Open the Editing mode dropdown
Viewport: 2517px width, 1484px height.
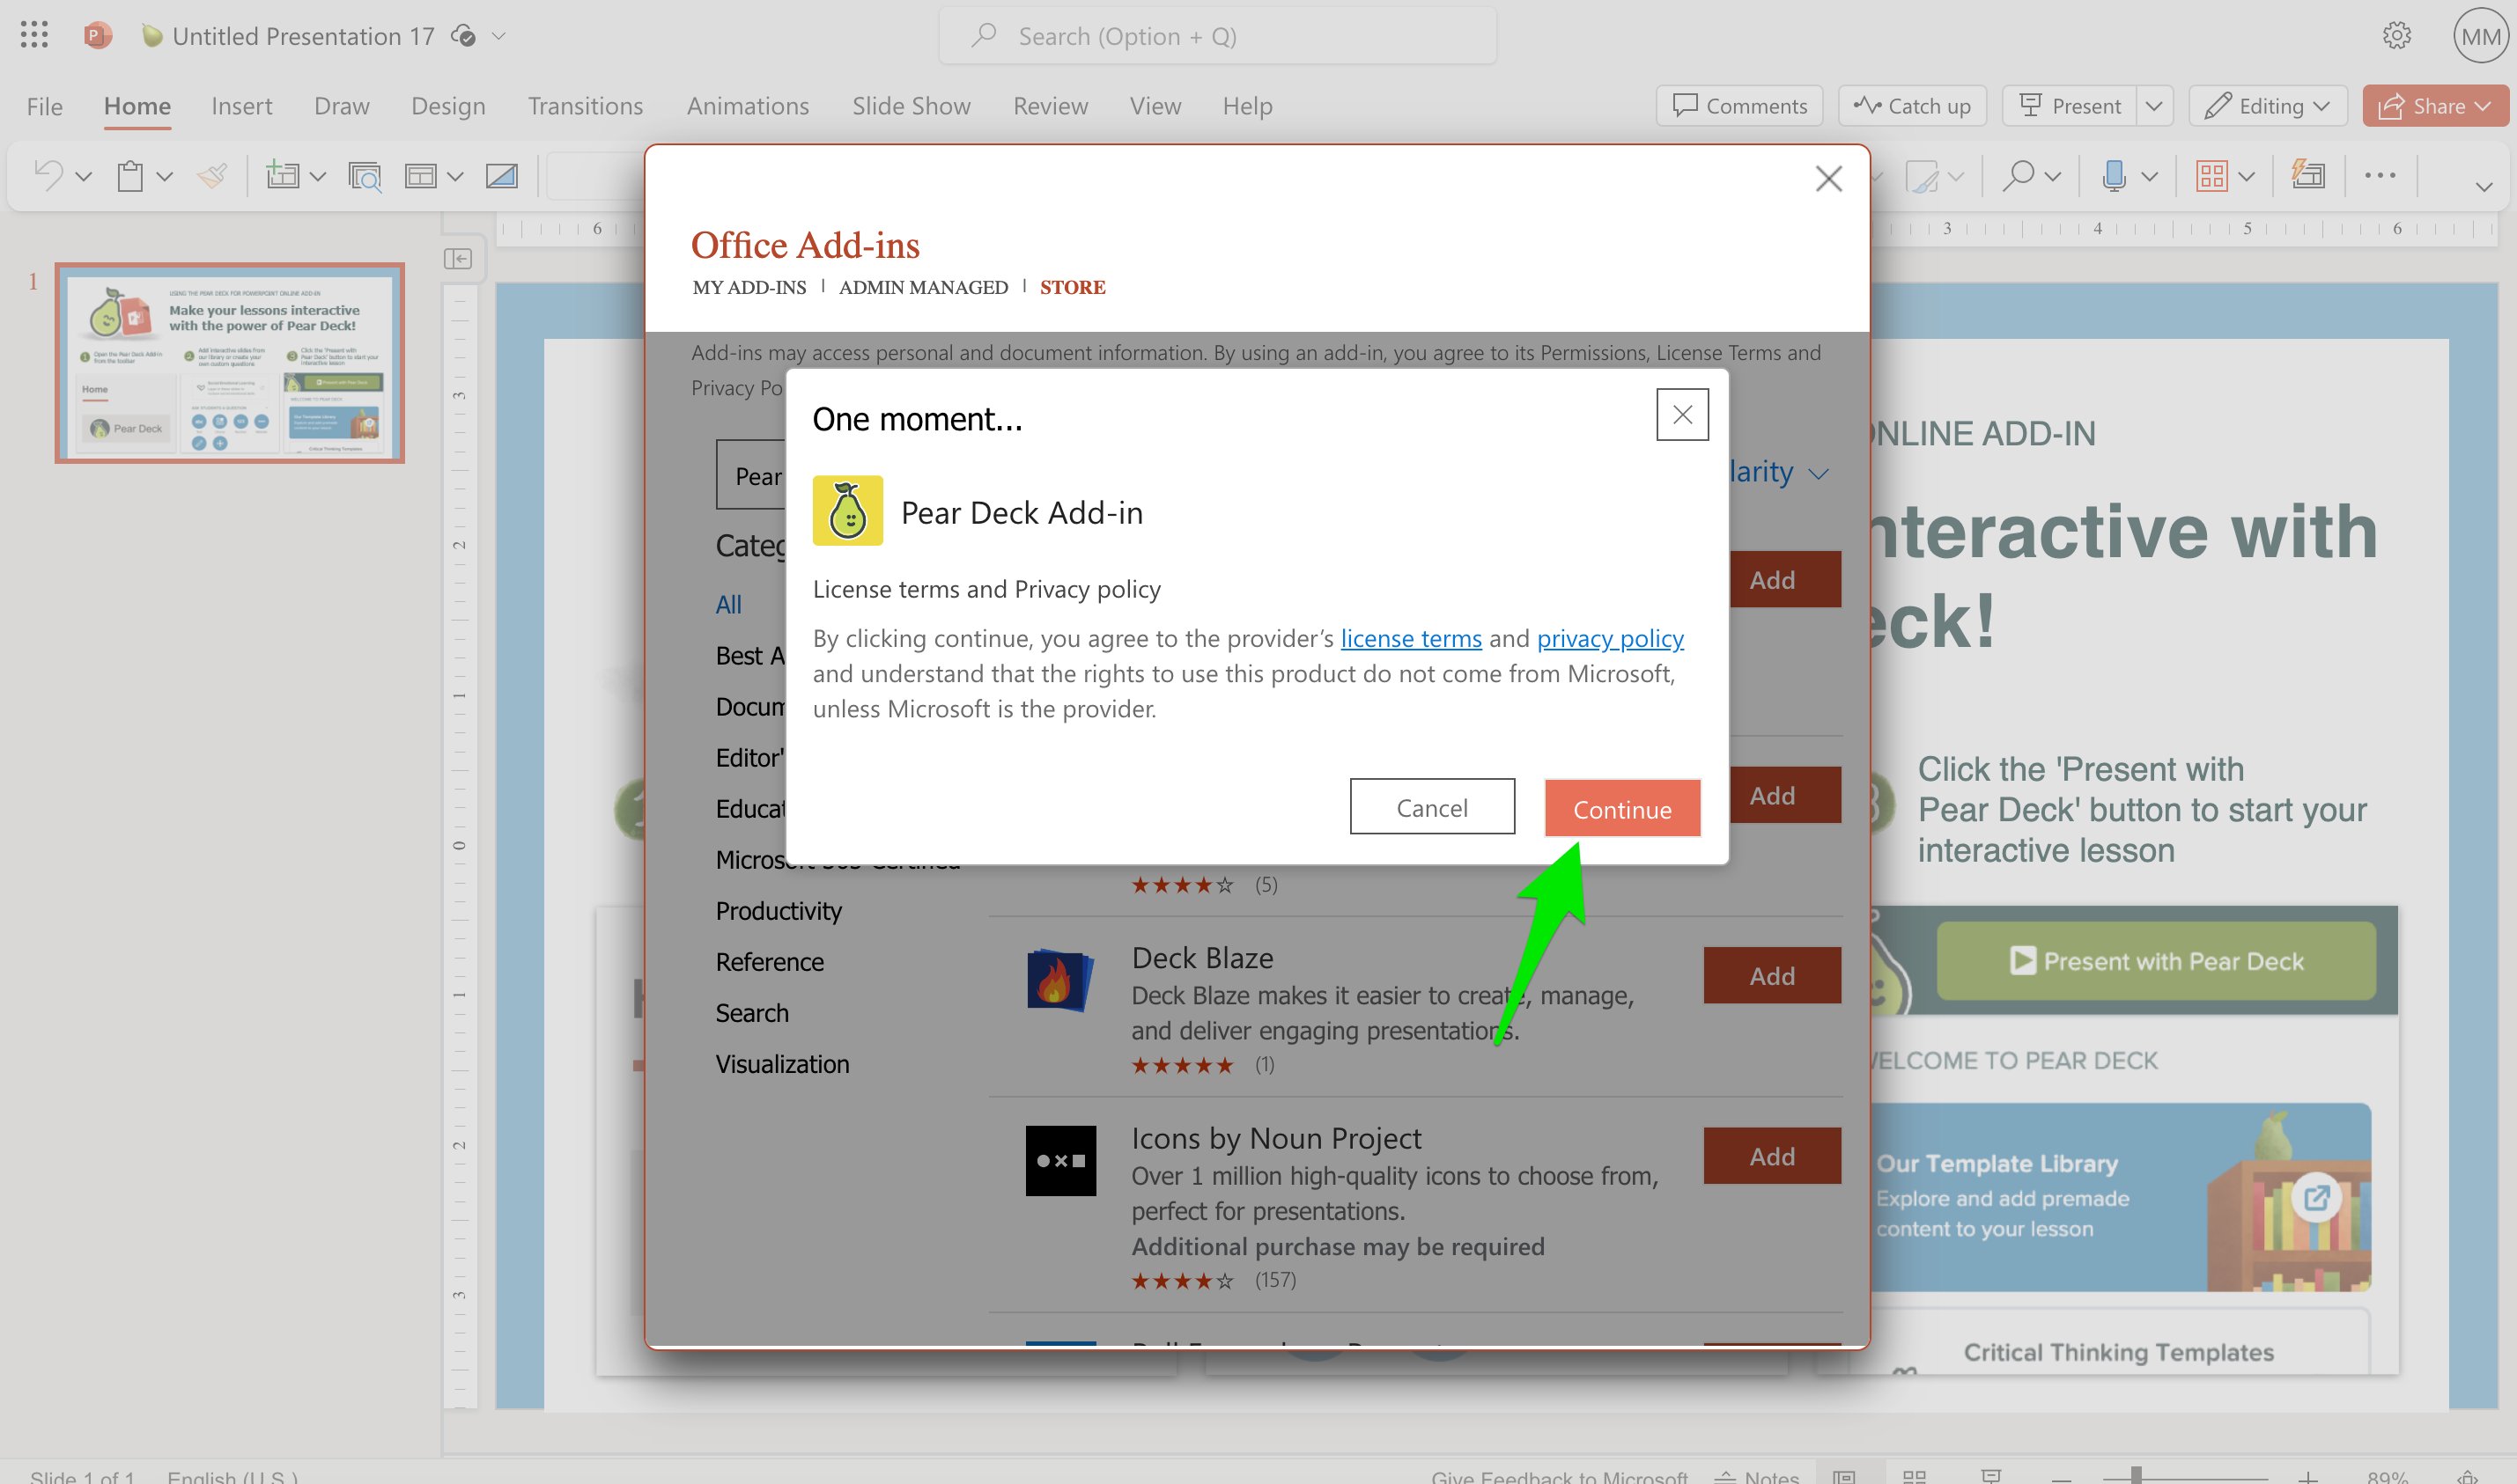coord(2268,106)
